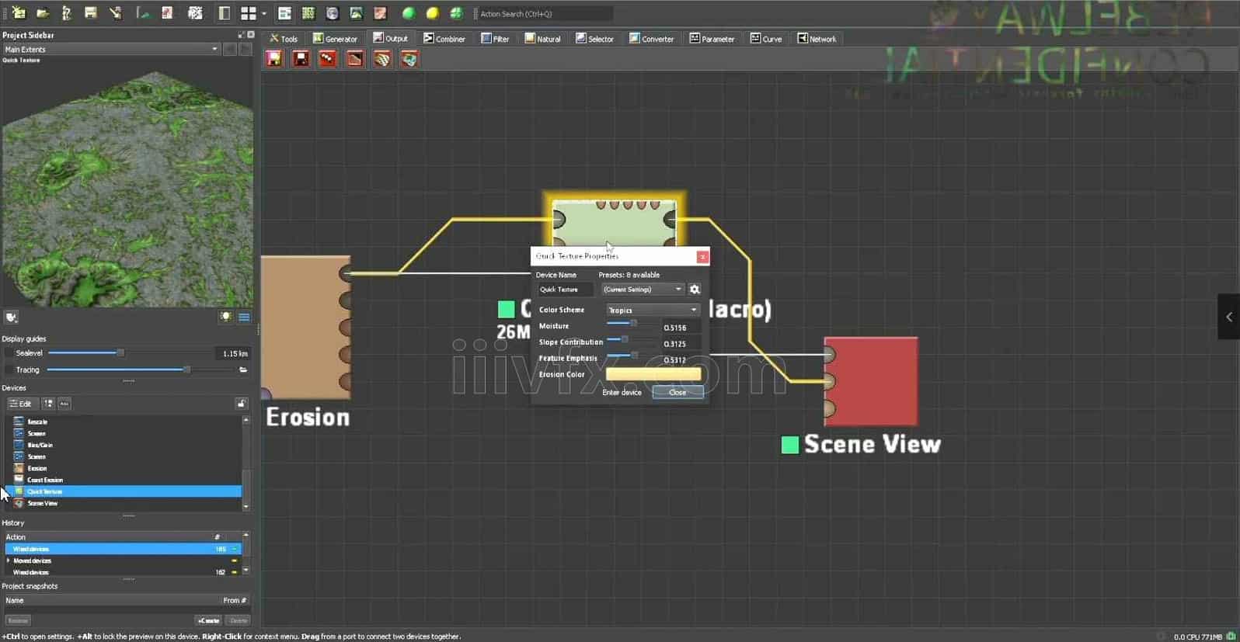Viewport: 1240px width, 642px height.
Task: Click the Enter device link
Action: (x=622, y=393)
